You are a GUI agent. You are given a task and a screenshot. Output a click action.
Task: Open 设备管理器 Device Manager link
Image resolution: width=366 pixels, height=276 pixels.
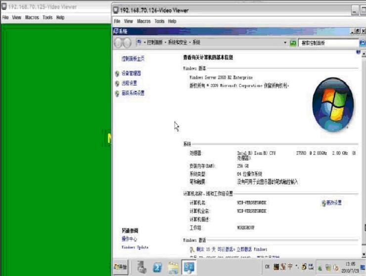(131, 73)
